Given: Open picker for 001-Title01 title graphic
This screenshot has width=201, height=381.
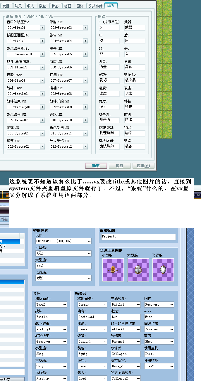Looking at the screenshot, I should (x=42, y=41).
